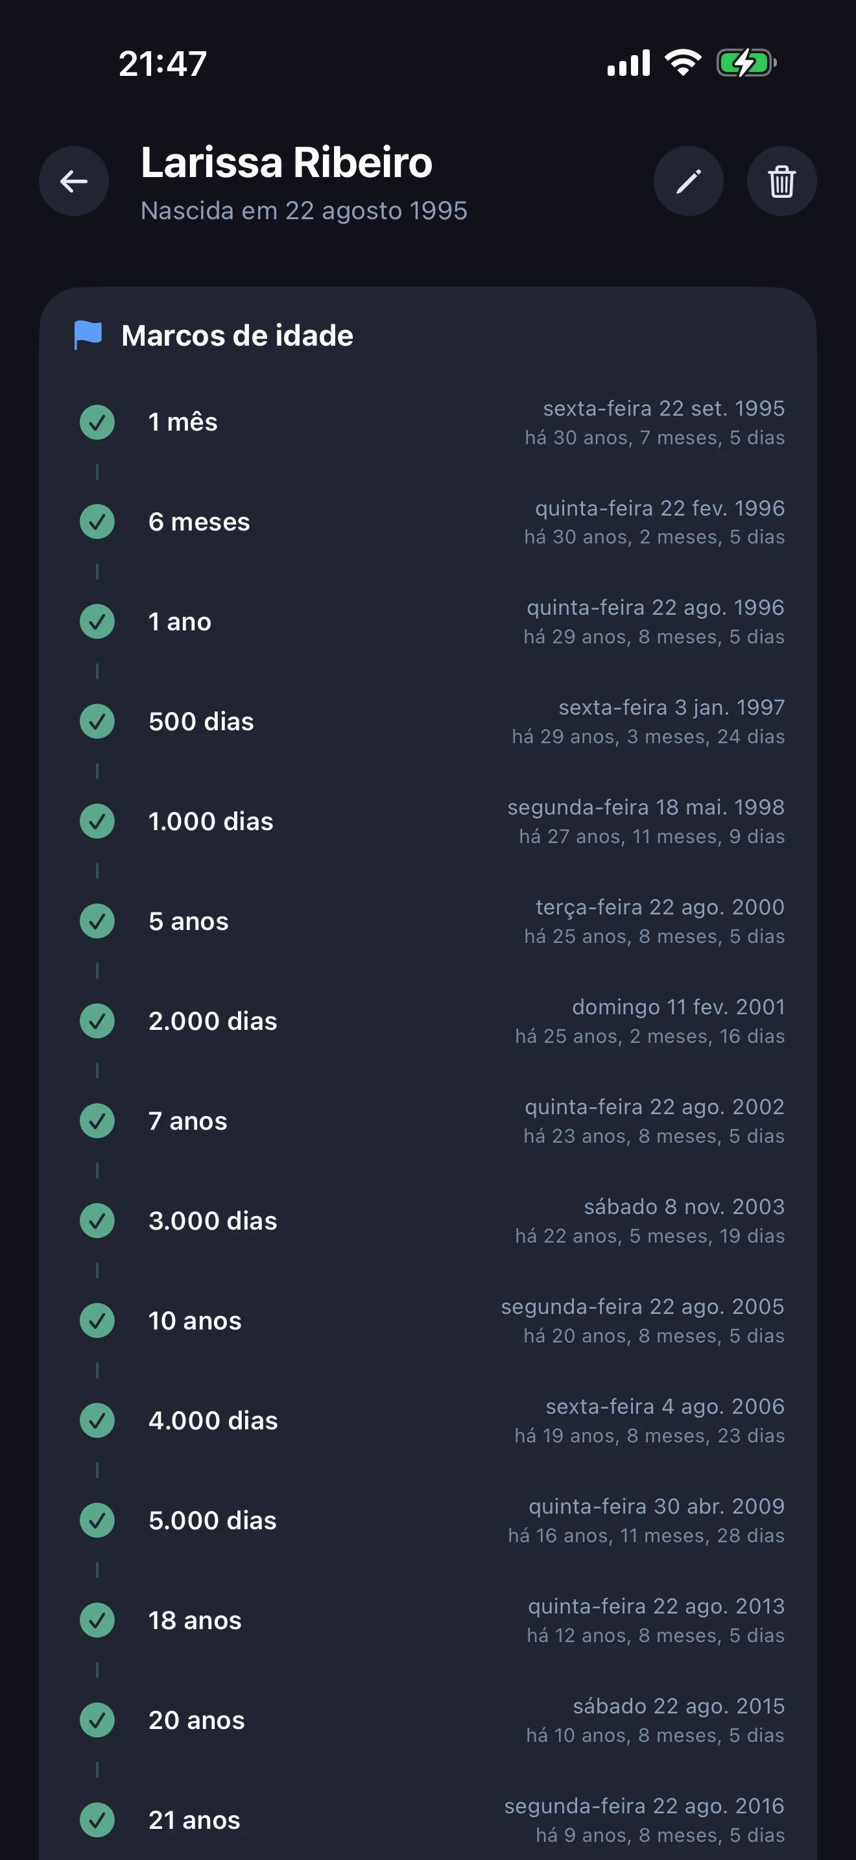Image resolution: width=856 pixels, height=1860 pixels.
Task: Tap the checkmark beside 500 dias
Action: click(97, 721)
